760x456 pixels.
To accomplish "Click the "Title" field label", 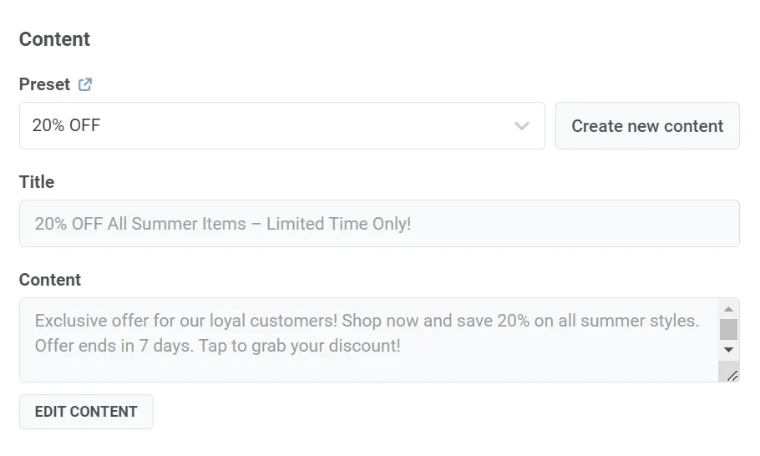I will coord(37,182).
